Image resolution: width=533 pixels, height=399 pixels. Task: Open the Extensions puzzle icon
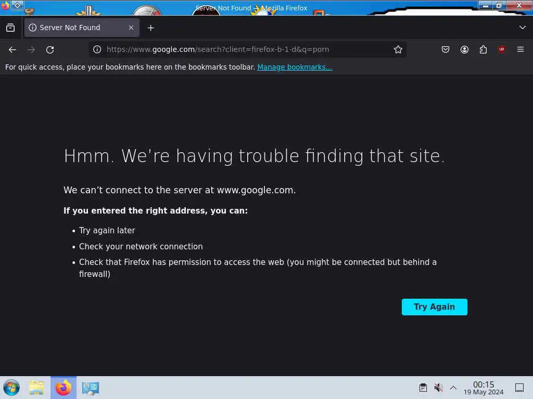pos(483,49)
